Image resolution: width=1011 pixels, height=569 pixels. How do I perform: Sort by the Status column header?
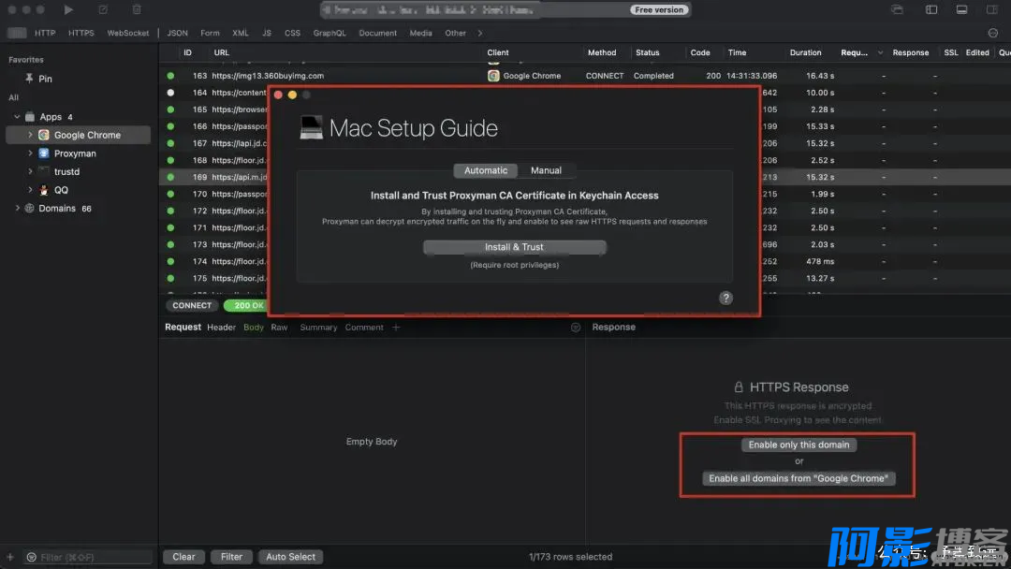(x=648, y=52)
